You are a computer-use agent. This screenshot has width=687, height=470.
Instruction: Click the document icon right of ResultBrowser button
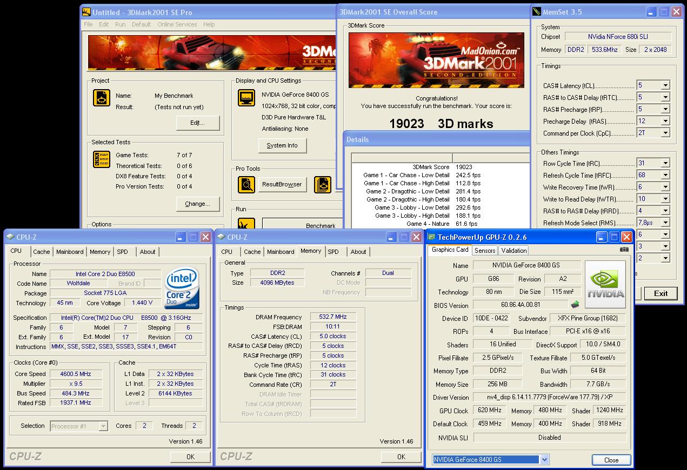(323, 184)
